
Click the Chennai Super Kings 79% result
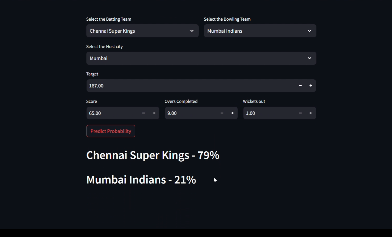pos(153,155)
